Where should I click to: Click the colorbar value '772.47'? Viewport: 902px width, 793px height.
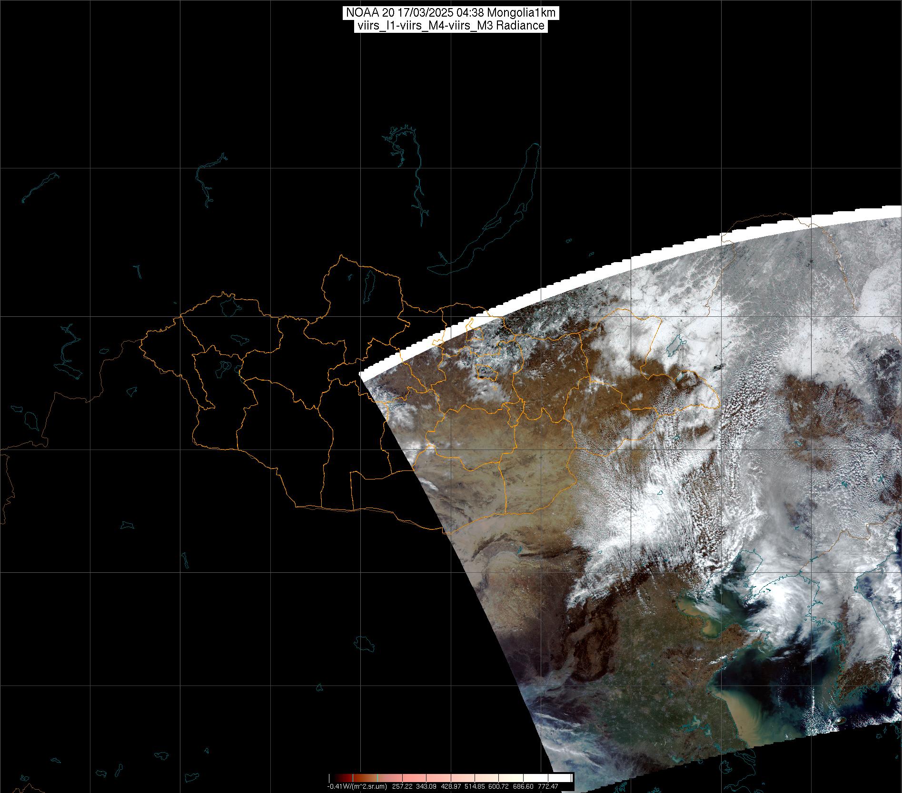coord(548,786)
